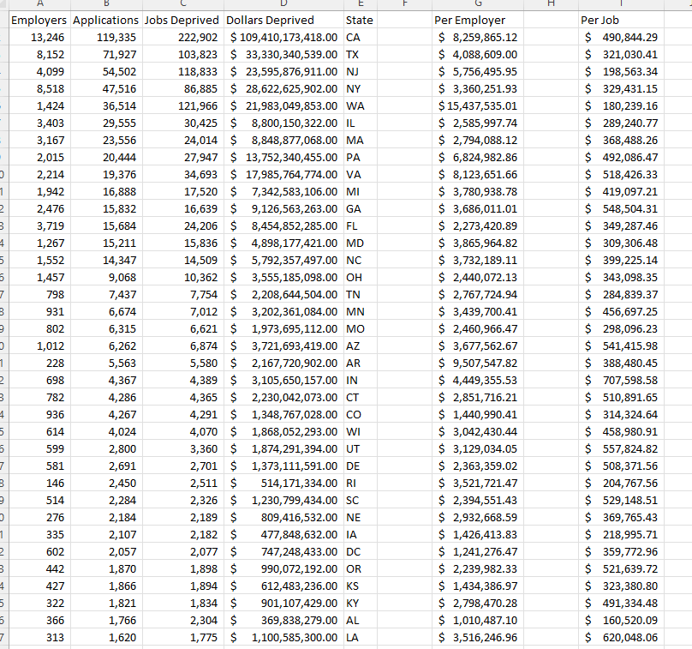Click the cell with state MI

click(361, 192)
